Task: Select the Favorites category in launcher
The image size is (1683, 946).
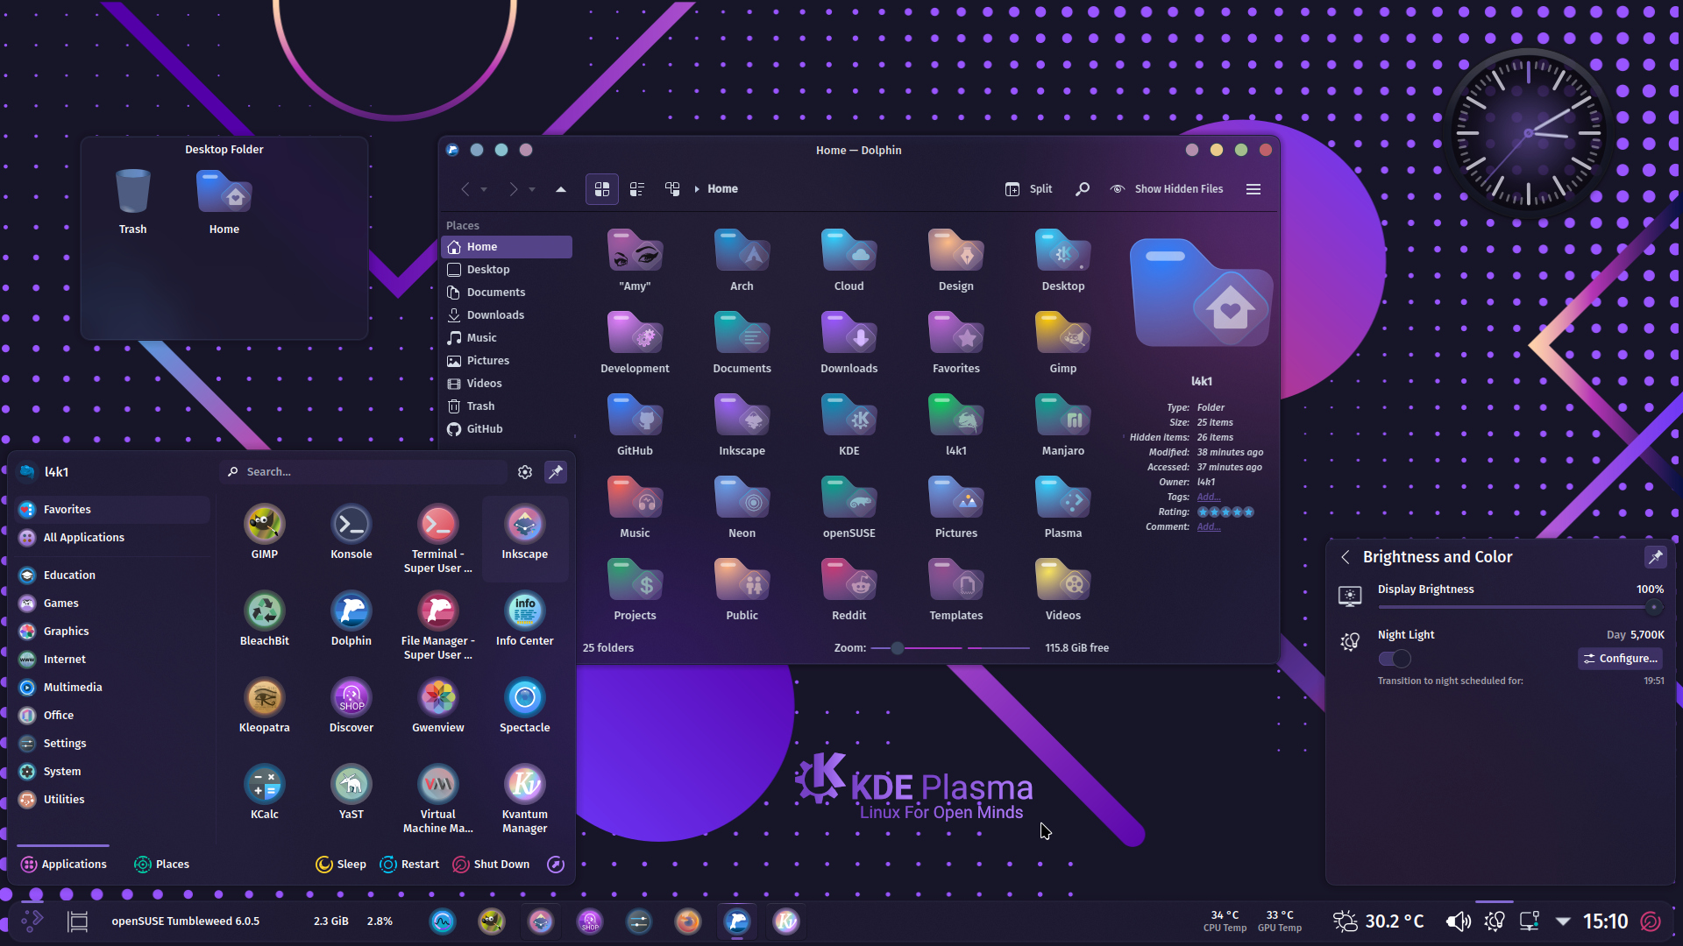Action: [112, 510]
